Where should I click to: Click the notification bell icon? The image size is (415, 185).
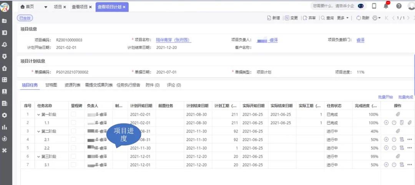point(386,6)
